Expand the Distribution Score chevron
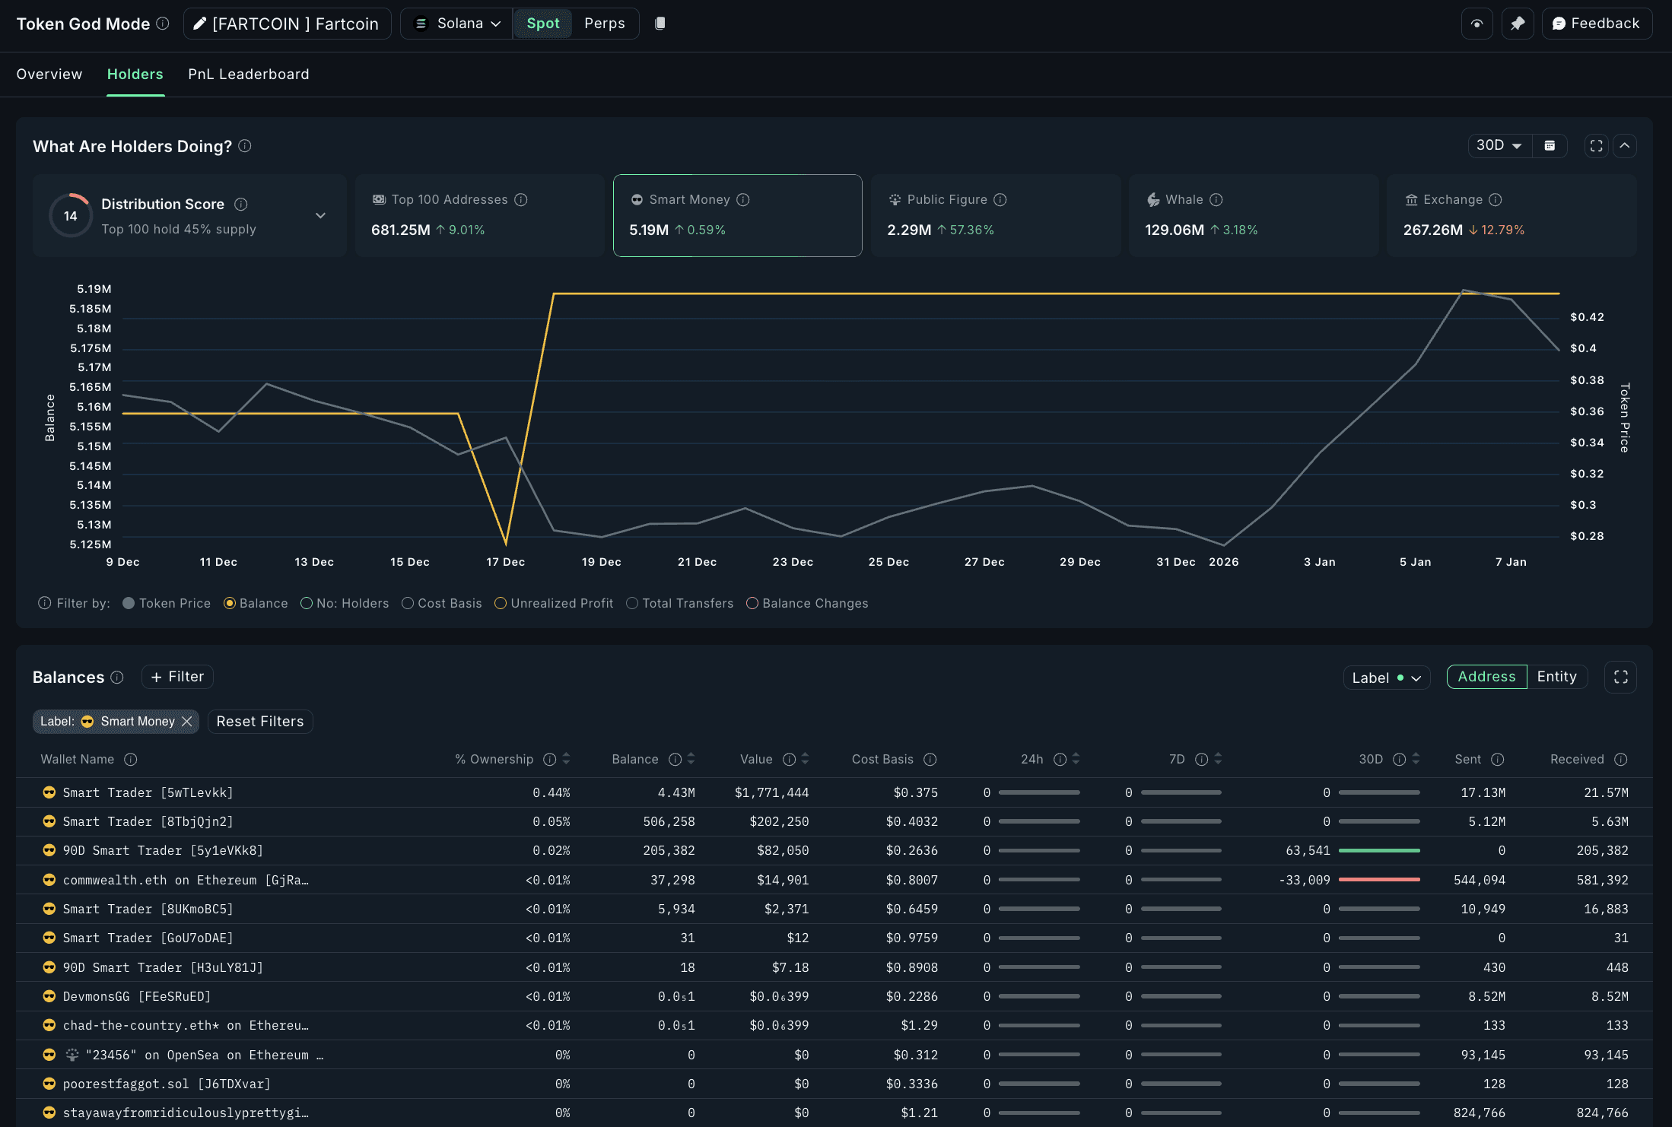The image size is (1672, 1127). coord(320,216)
